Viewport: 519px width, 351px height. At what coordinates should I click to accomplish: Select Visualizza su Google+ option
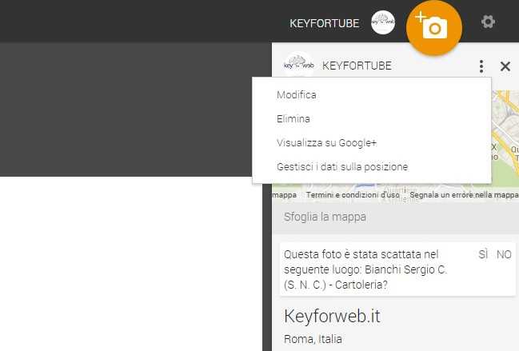point(326,143)
